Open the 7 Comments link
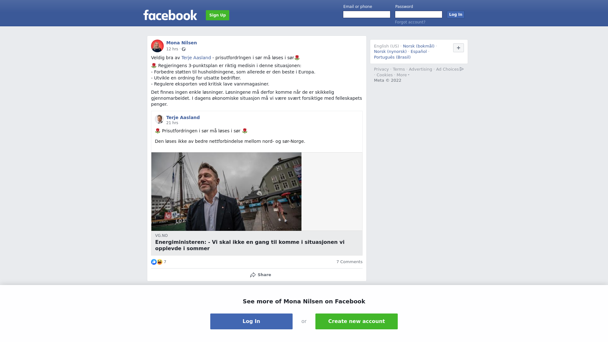Viewport: 608px width, 342px height. point(349,262)
